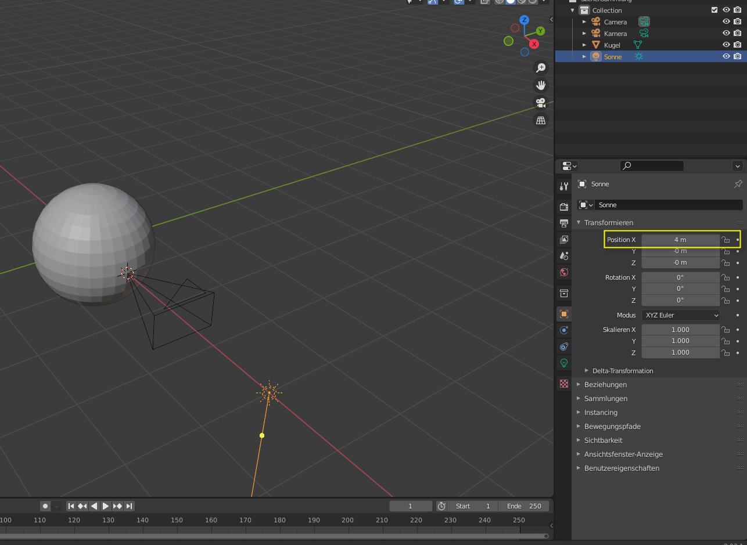This screenshot has height=545, width=747.
Task: Open the rotation Modus XYZ Euler dropdown
Action: click(681, 315)
